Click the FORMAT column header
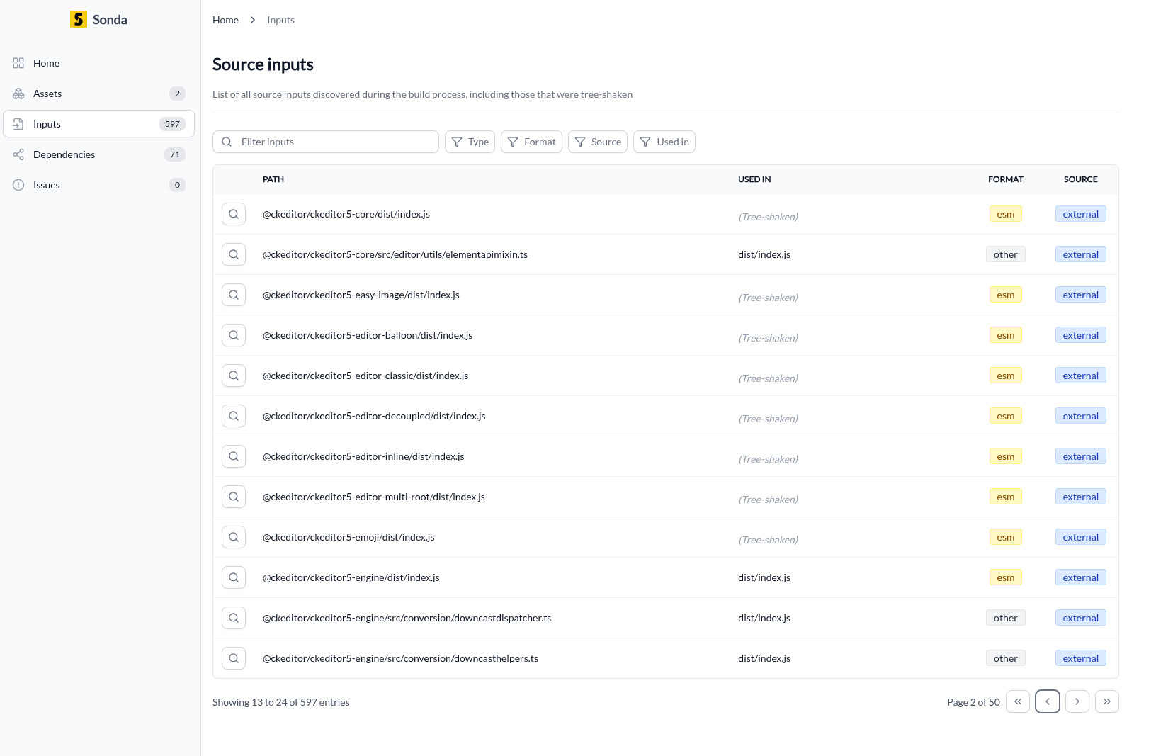Image resolution: width=1151 pixels, height=756 pixels. 1006,179
